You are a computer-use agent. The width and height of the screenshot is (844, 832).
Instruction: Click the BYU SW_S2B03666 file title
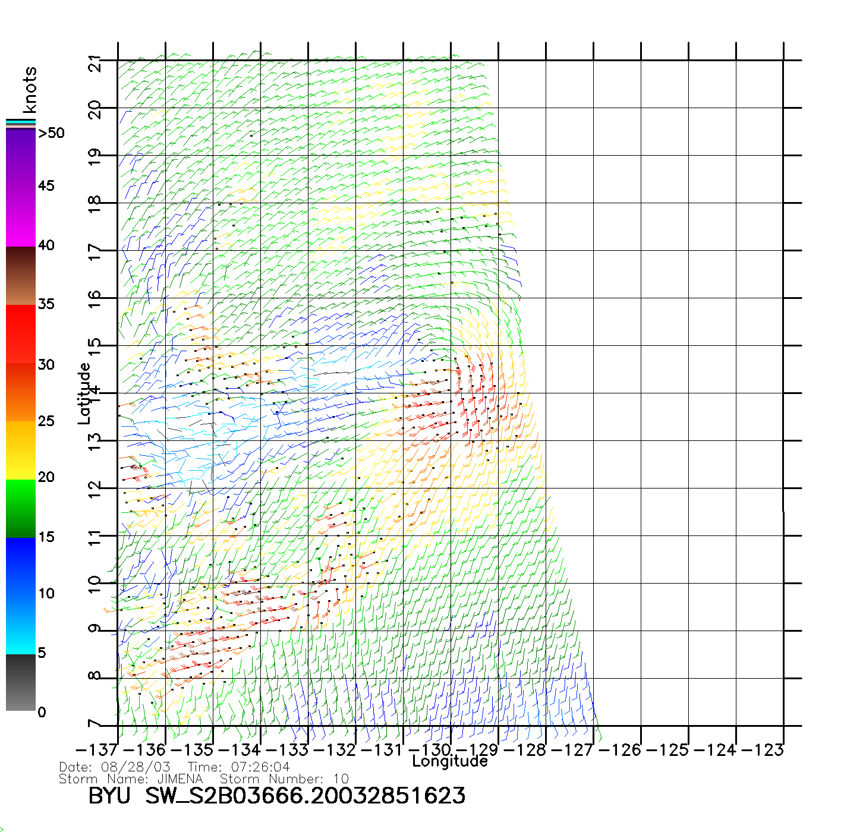[276, 796]
